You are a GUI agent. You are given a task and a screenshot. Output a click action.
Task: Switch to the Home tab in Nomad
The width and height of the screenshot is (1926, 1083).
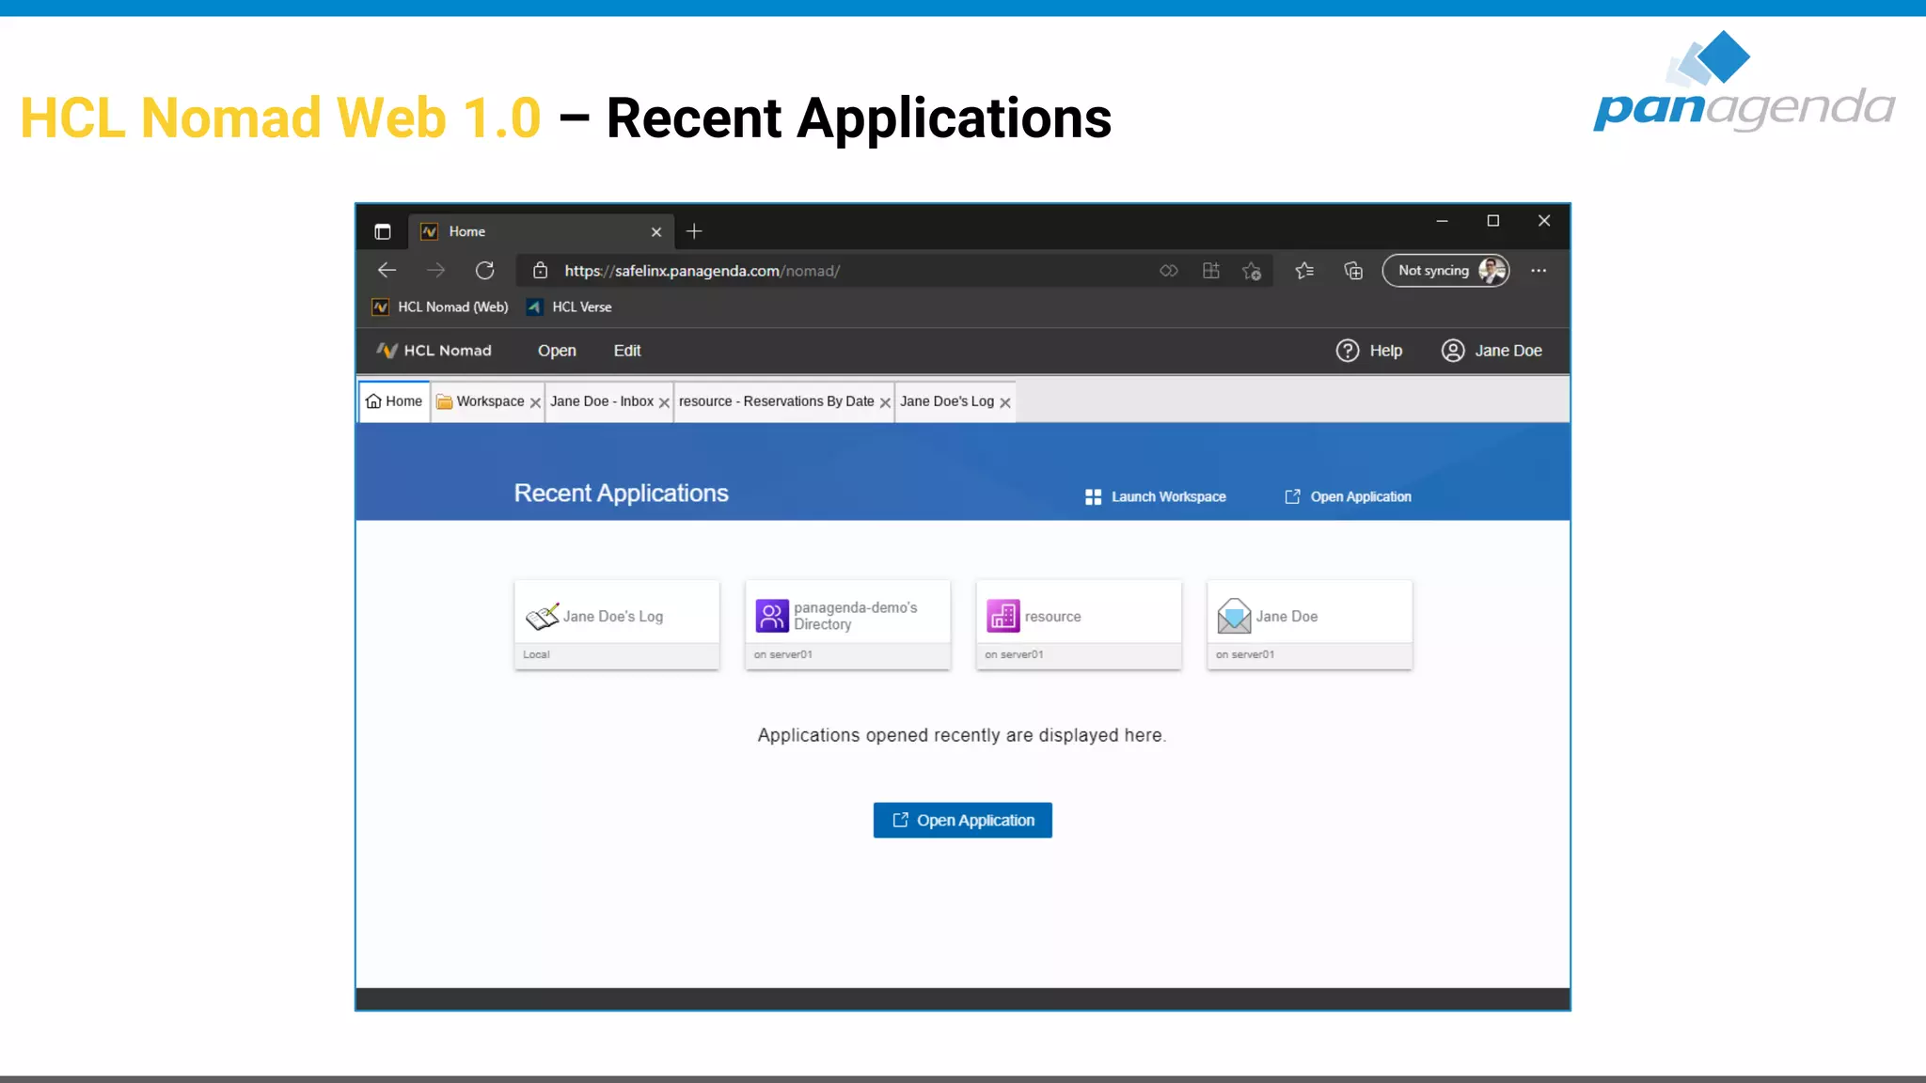[394, 401]
